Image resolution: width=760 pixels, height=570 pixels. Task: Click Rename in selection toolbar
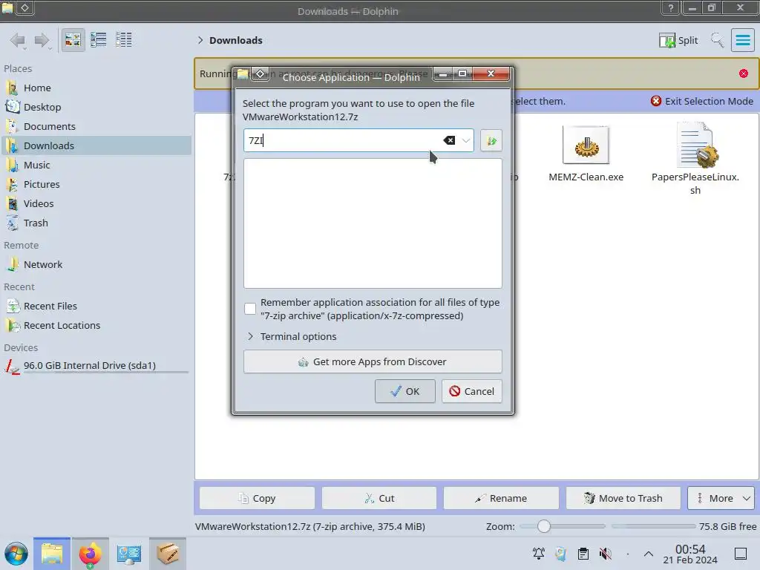tap(501, 498)
